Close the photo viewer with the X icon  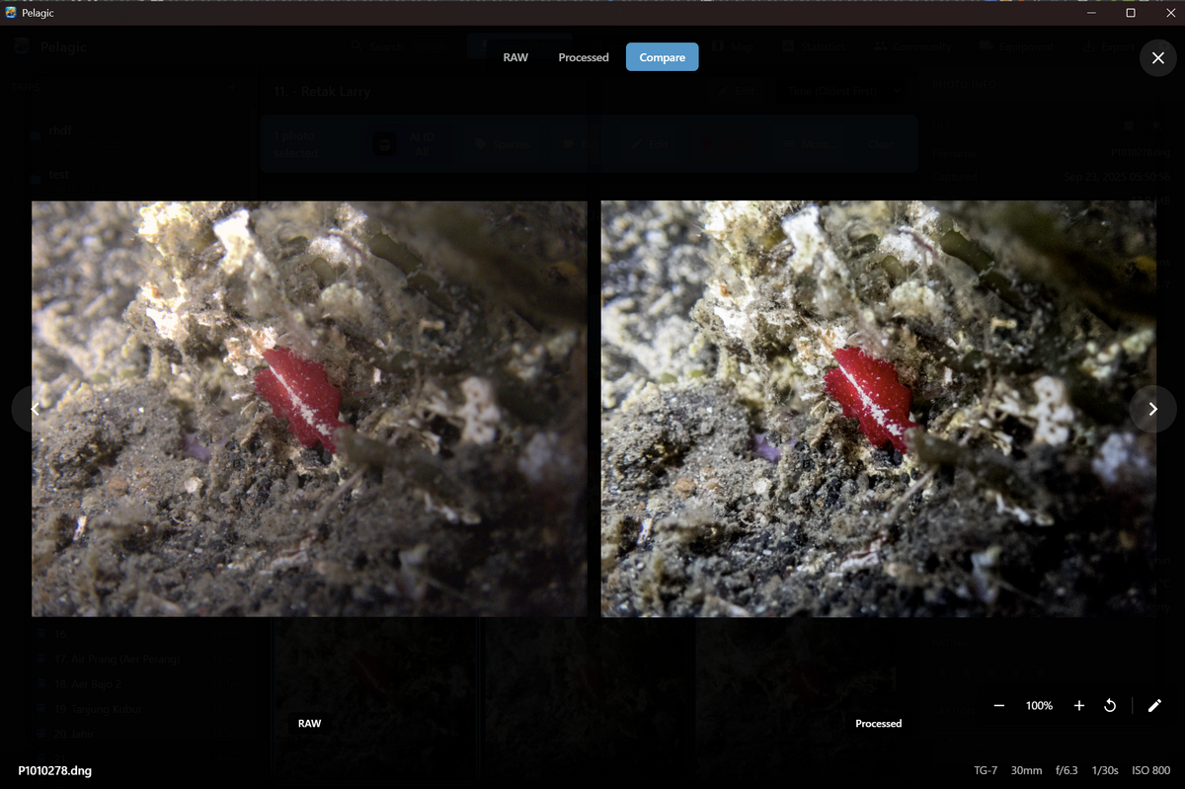[1157, 58]
